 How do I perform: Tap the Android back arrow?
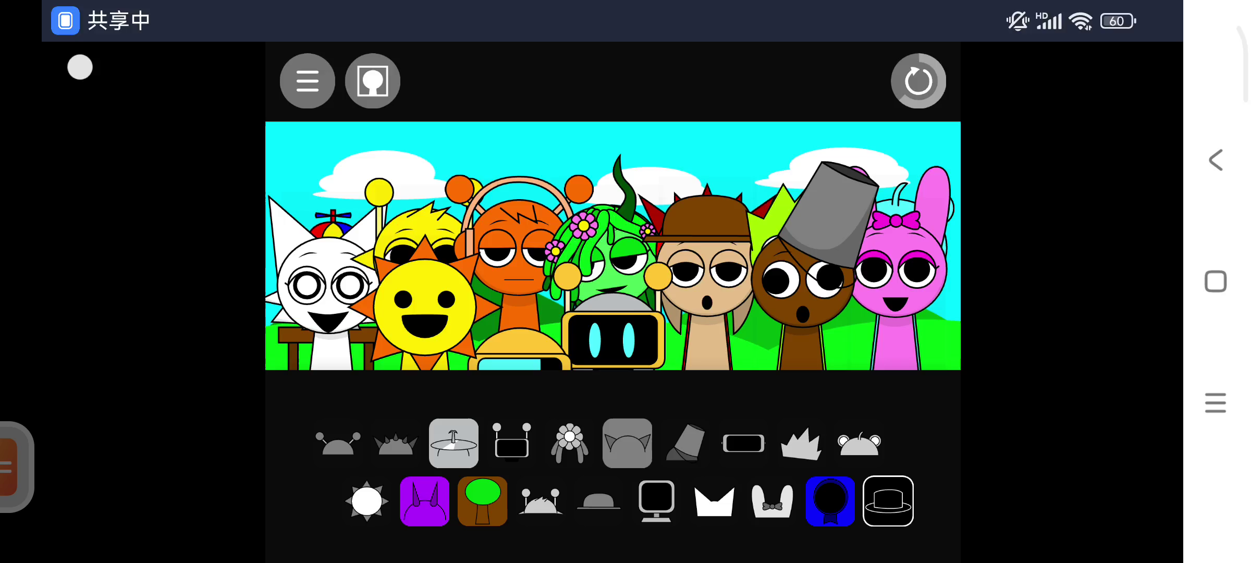click(x=1215, y=160)
